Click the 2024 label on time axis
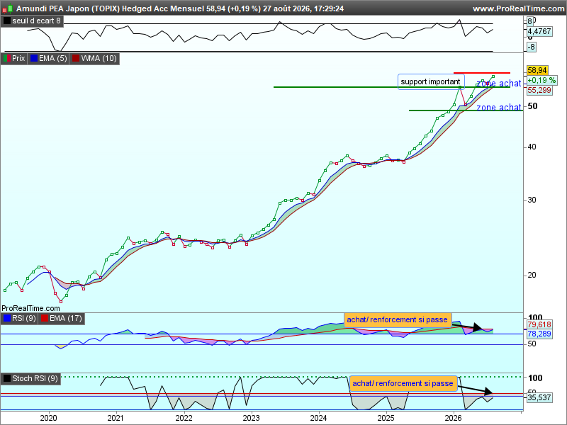Screen dimensions: 567x425 [x=318, y=418]
